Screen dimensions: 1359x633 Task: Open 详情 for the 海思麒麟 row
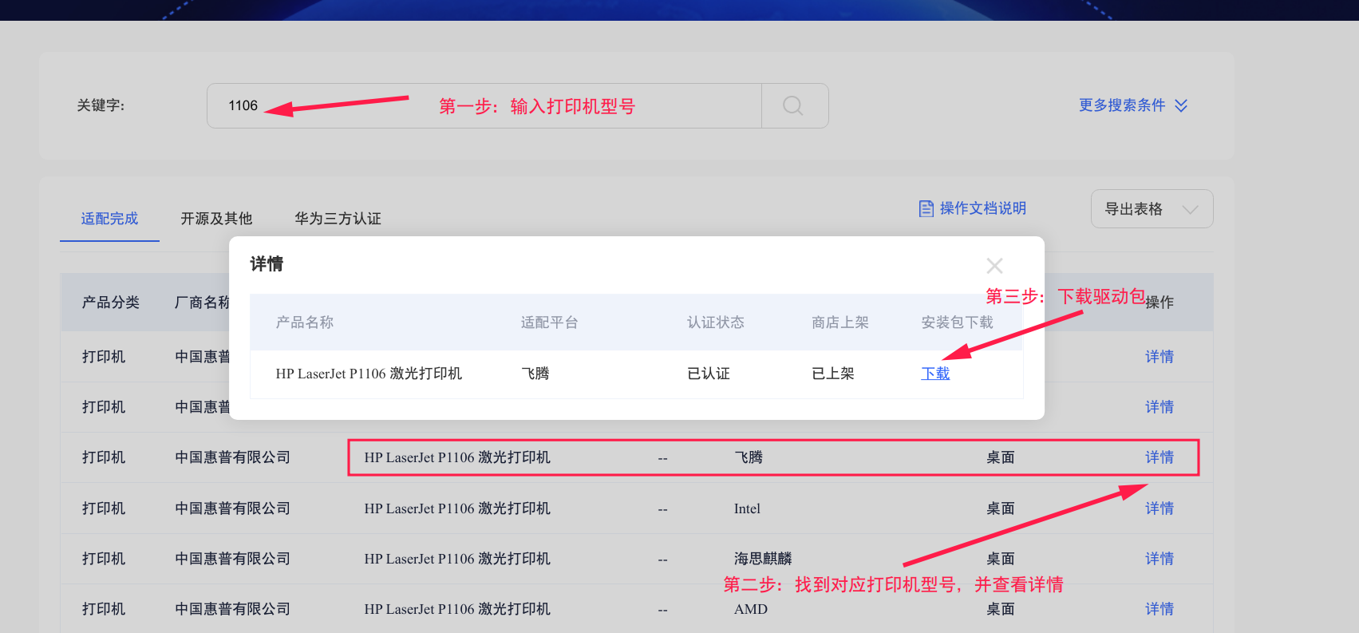pyautogui.click(x=1159, y=559)
